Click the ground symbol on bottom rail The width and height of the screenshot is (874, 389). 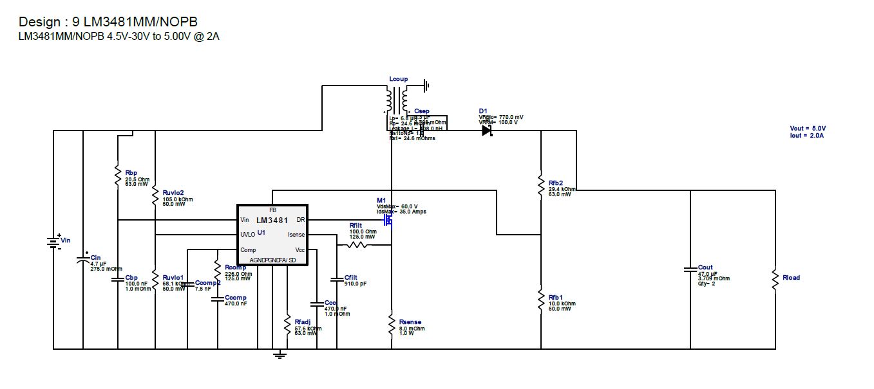(279, 354)
